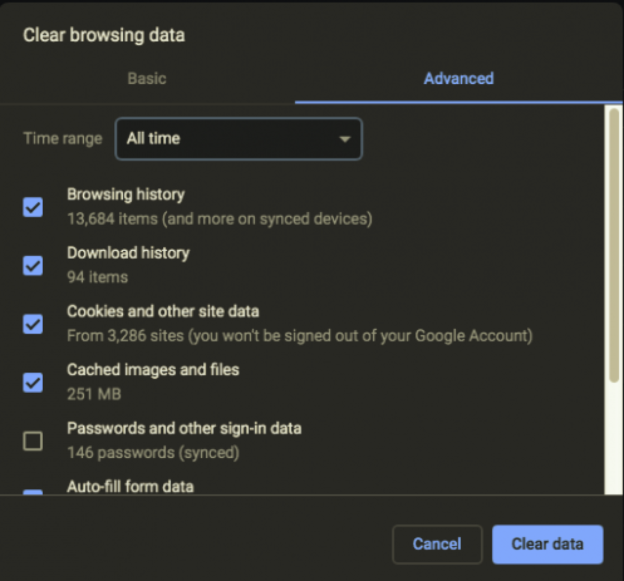624x581 pixels.
Task: Click the All time selection box
Action: click(239, 139)
